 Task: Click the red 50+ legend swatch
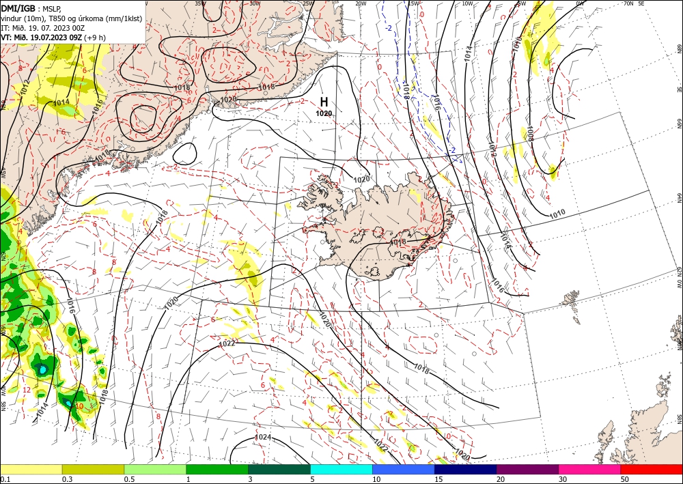[652, 469]
